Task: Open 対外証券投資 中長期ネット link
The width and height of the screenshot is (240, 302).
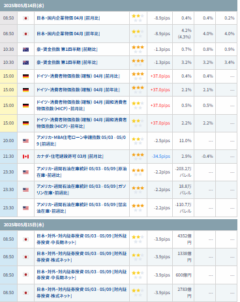Action: click(x=82, y=239)
